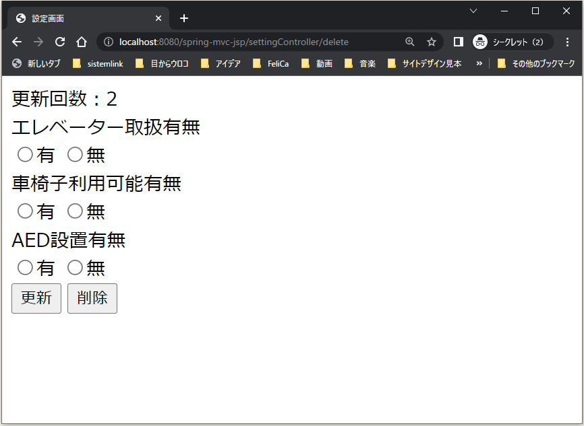This screenshot has width=584, height=426.
Task: Open a new browser tab
Action: 183,18
